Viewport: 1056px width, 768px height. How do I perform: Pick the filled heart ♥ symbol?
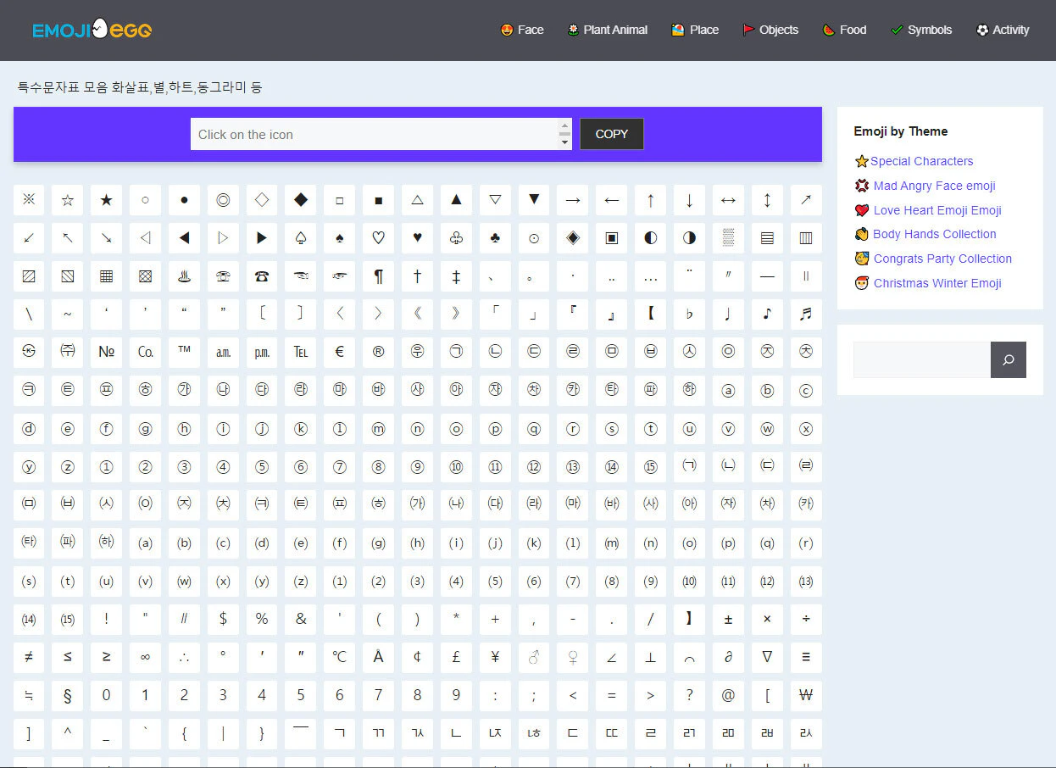(417, 238)
